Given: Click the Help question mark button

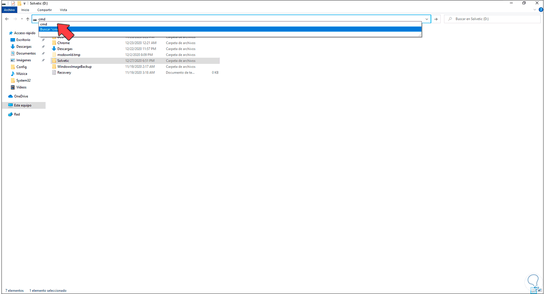Looking at the screenshot, I should 540,9.
